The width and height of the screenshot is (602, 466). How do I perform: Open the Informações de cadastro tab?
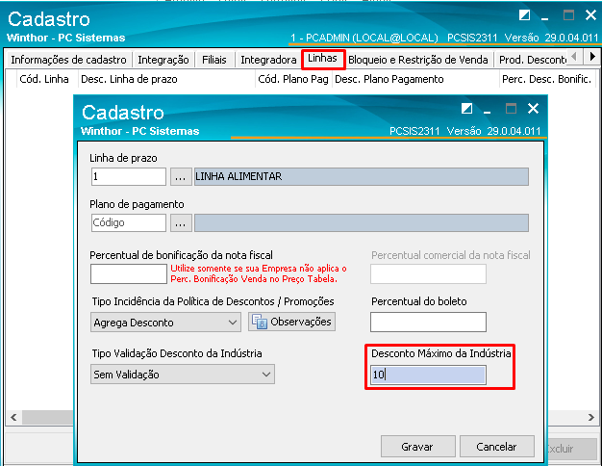click(68, 60)
